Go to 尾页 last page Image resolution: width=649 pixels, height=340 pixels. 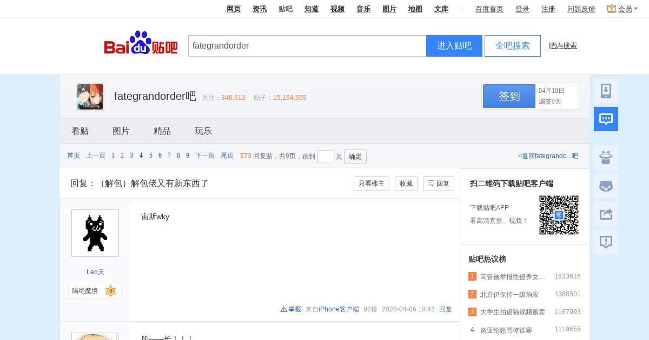[x=227, y=156]
